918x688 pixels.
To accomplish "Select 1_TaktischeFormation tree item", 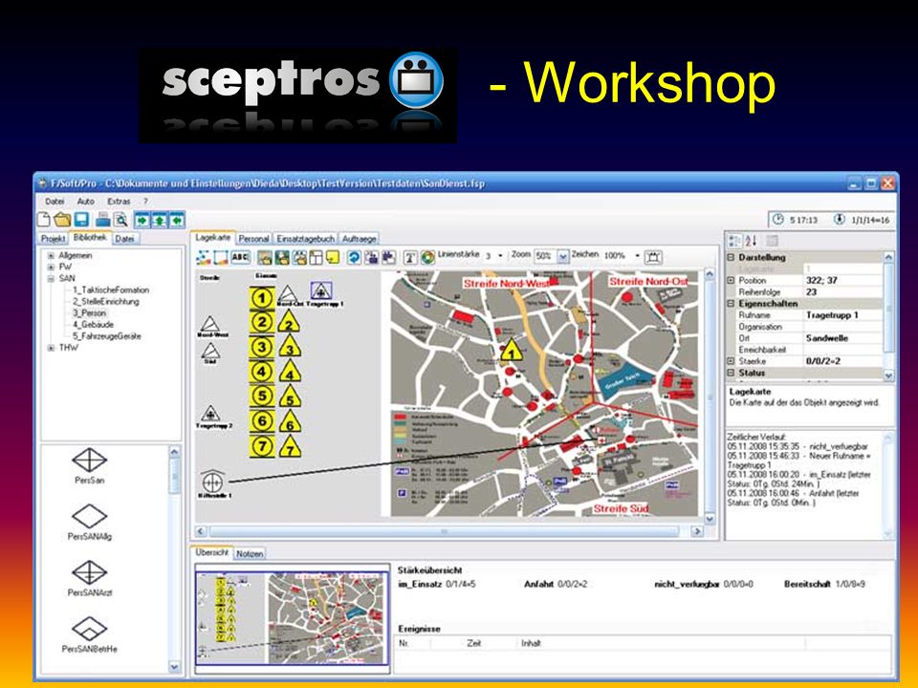I will (x=111, y=290).
